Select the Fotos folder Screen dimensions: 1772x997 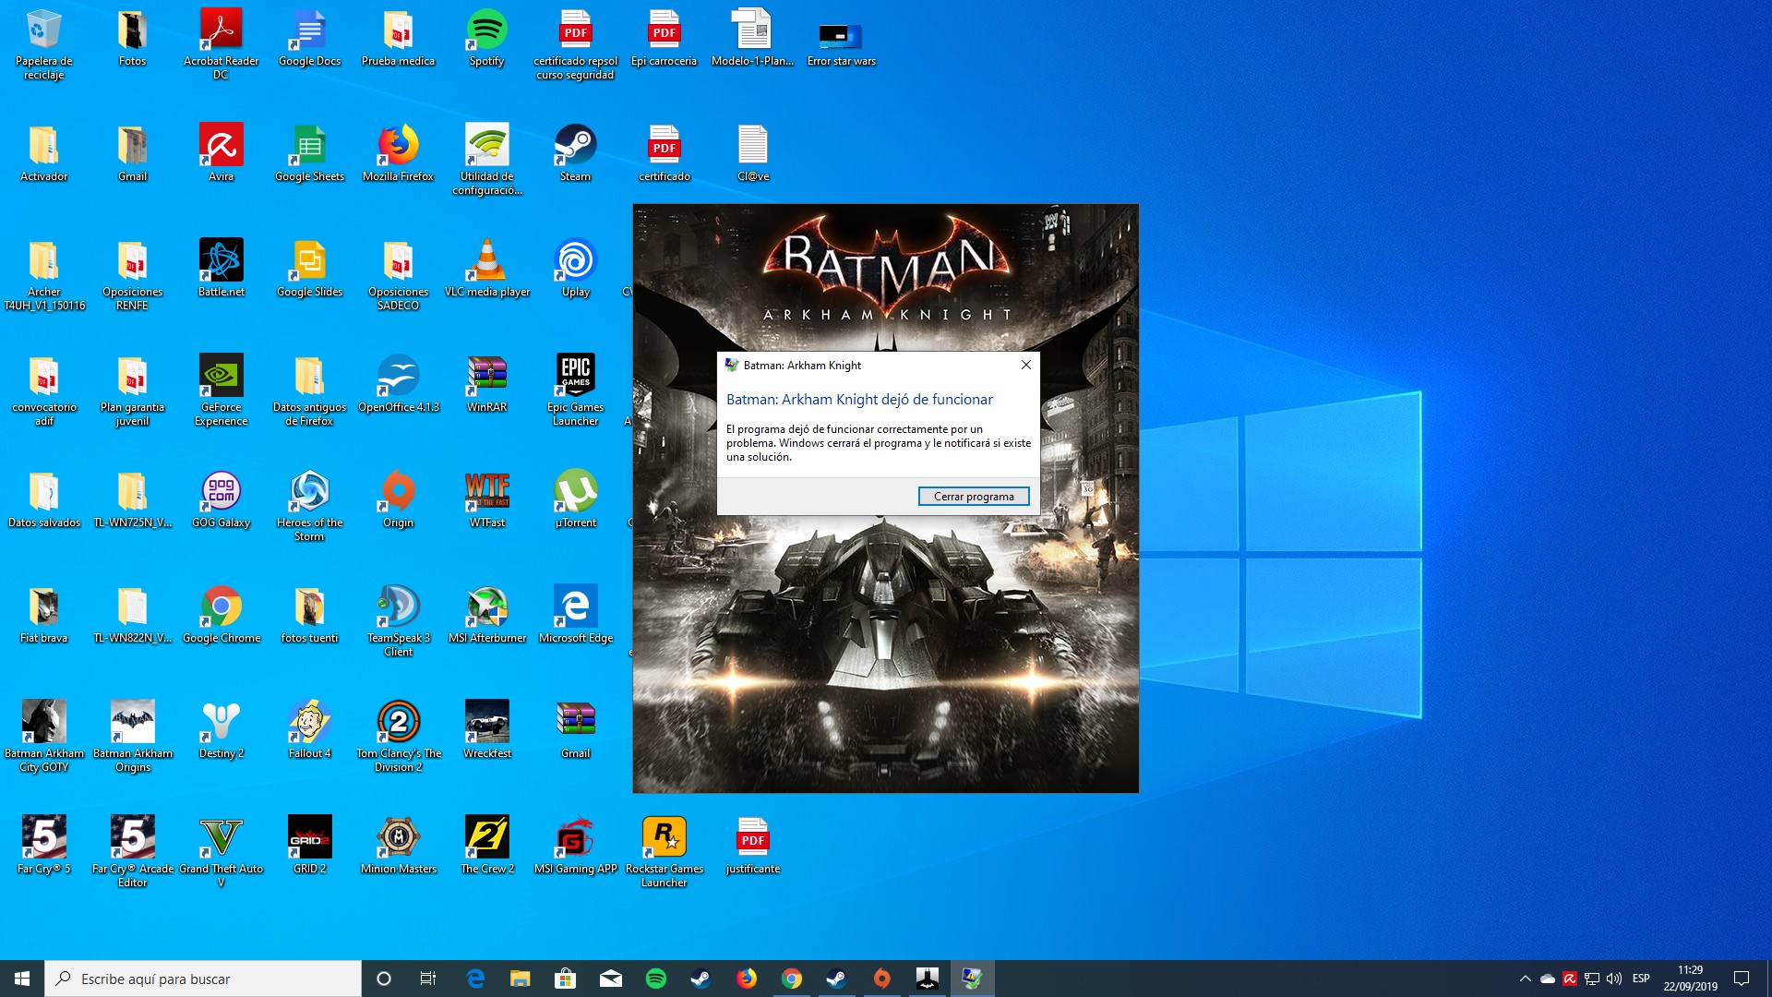pyautogui.click(x=132, y=38)
